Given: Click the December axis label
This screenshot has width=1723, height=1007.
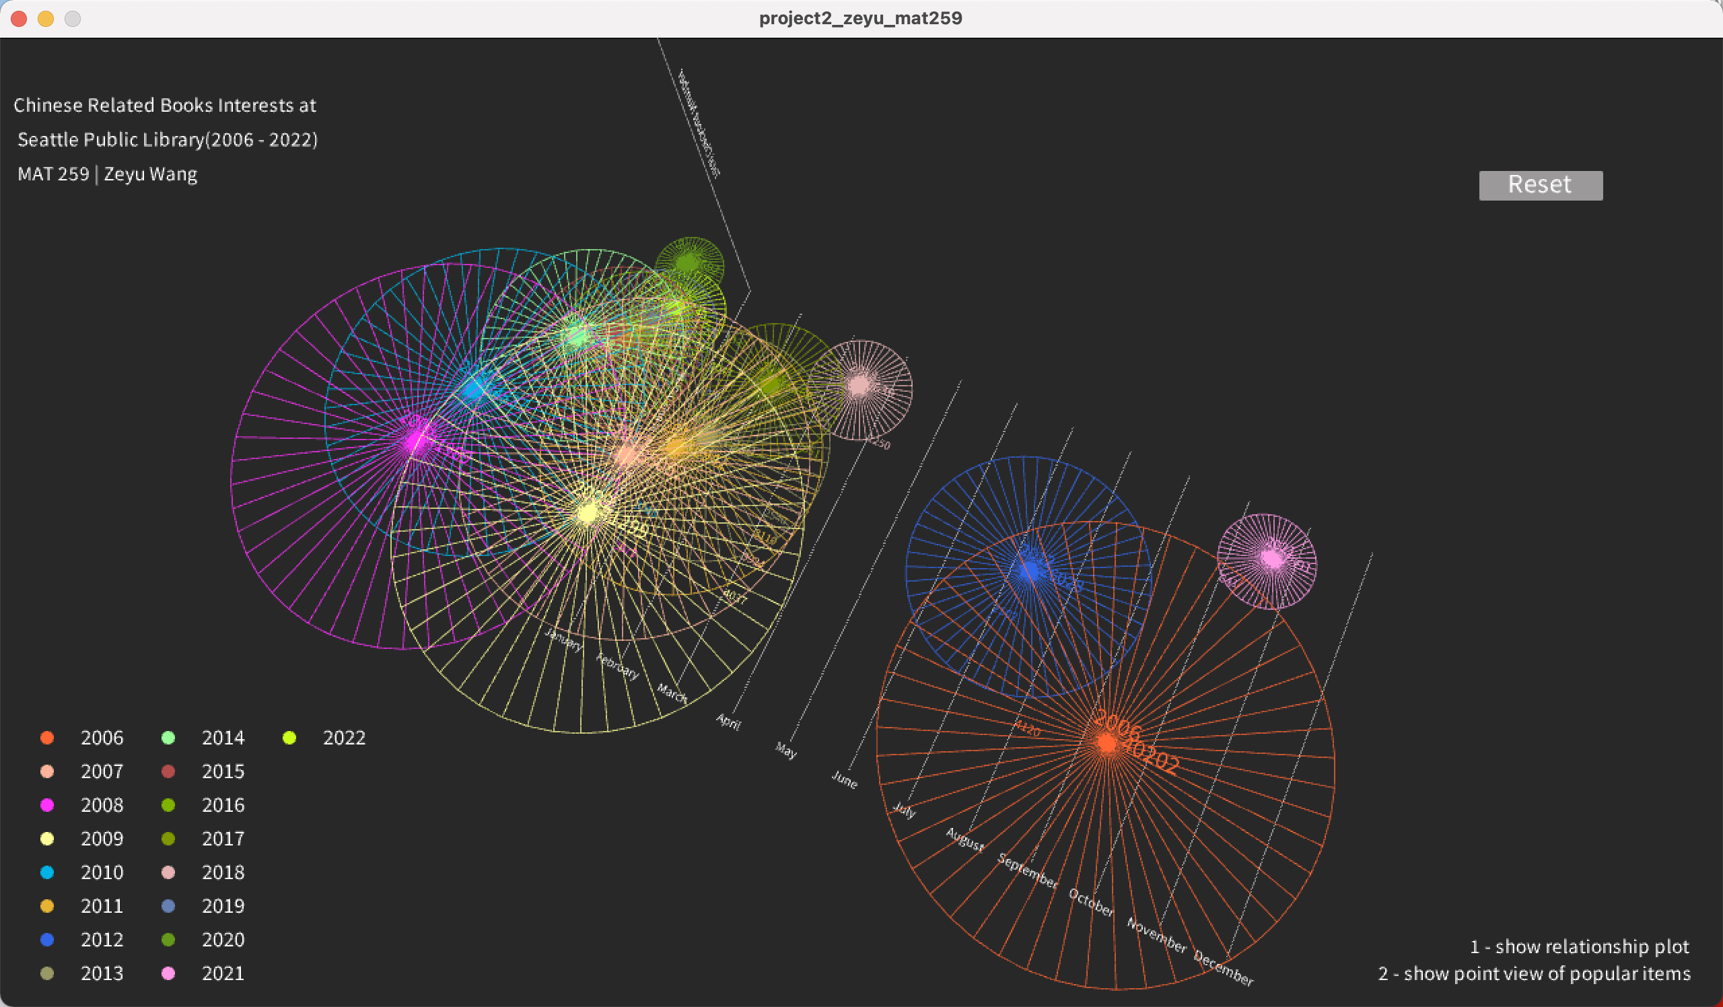Looking at the screenshot, I should click(1223, 967).
